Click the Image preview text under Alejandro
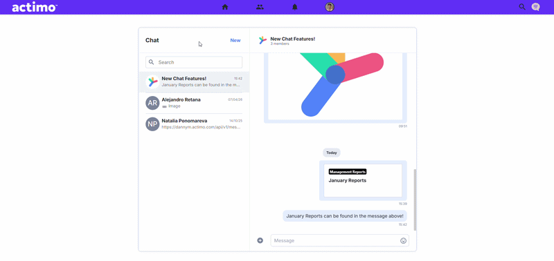Viewport: 554px width, 261px height. pos(175,106)
